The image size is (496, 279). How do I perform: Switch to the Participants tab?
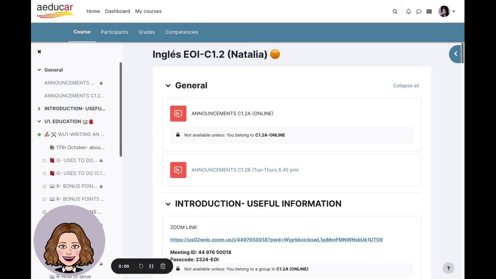coord(114,32)
